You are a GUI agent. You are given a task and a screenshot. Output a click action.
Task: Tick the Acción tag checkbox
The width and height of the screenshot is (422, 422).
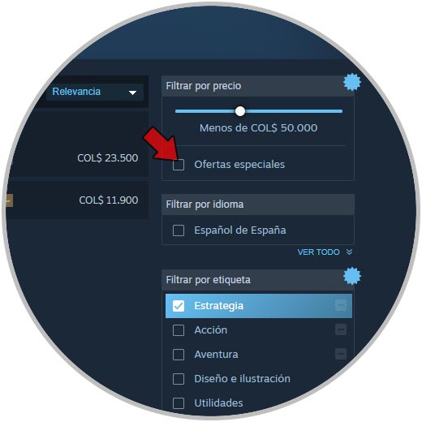click(179, 330)
